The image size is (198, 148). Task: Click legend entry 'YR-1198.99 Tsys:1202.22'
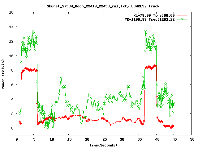click(x=150, y=19)
